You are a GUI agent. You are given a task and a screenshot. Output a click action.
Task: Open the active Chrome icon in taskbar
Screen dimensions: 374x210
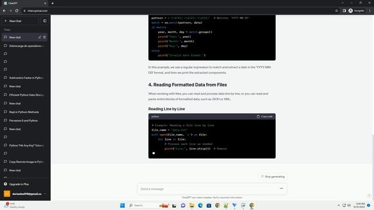252,205
